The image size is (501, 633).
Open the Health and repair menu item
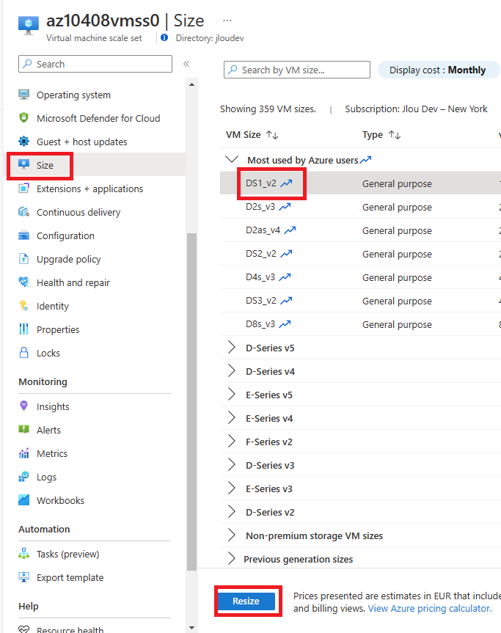pyautogui.click(x=96, y=282)
